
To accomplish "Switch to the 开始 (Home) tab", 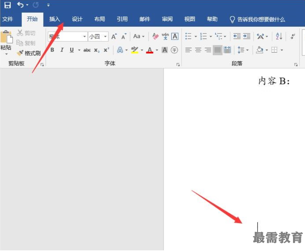I will [32, 19].
